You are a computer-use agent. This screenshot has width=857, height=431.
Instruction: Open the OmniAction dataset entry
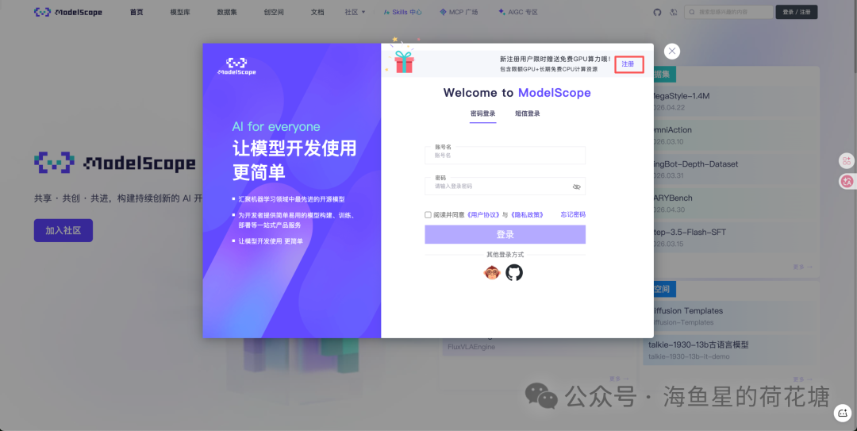click(x=732, y=135)
